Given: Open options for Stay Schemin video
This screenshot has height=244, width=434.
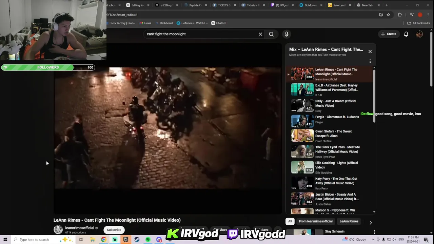Looking at the screenshot, I should click(374, 232).
